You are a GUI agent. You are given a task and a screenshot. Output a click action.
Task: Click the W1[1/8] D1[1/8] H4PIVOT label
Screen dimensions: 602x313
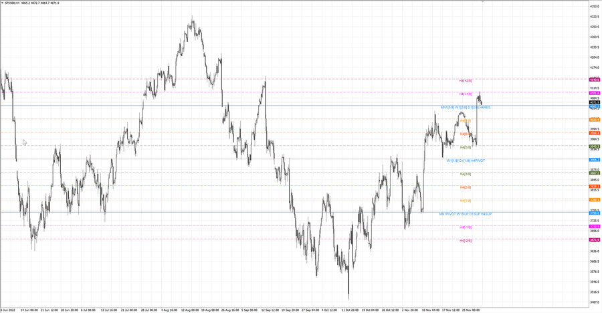tap(466, 161)
